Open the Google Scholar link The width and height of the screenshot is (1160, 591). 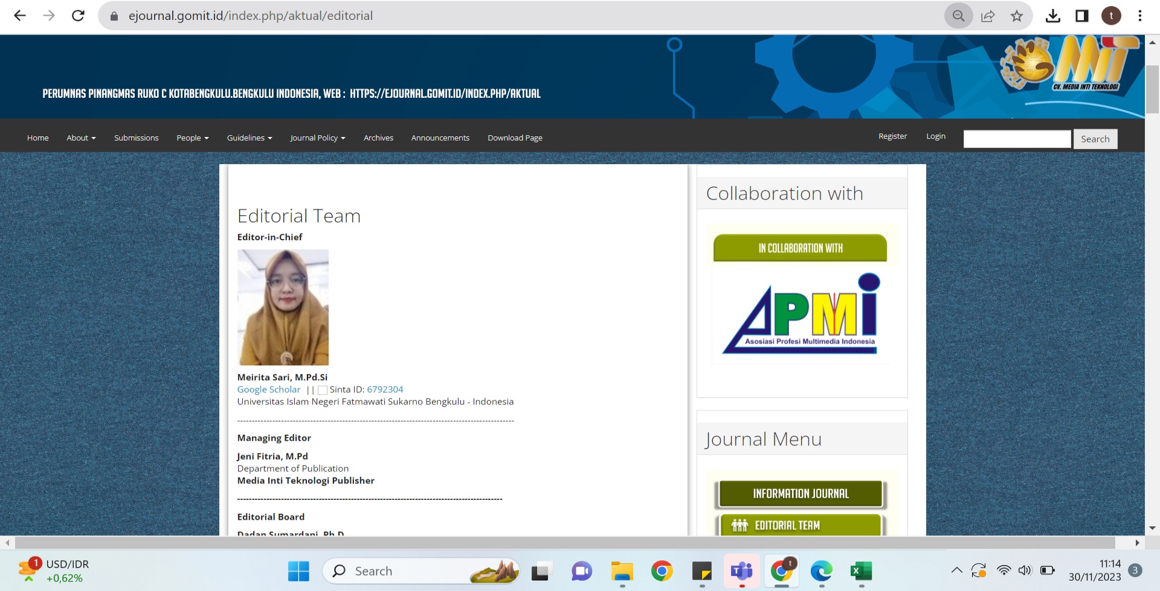pos(268,389)
